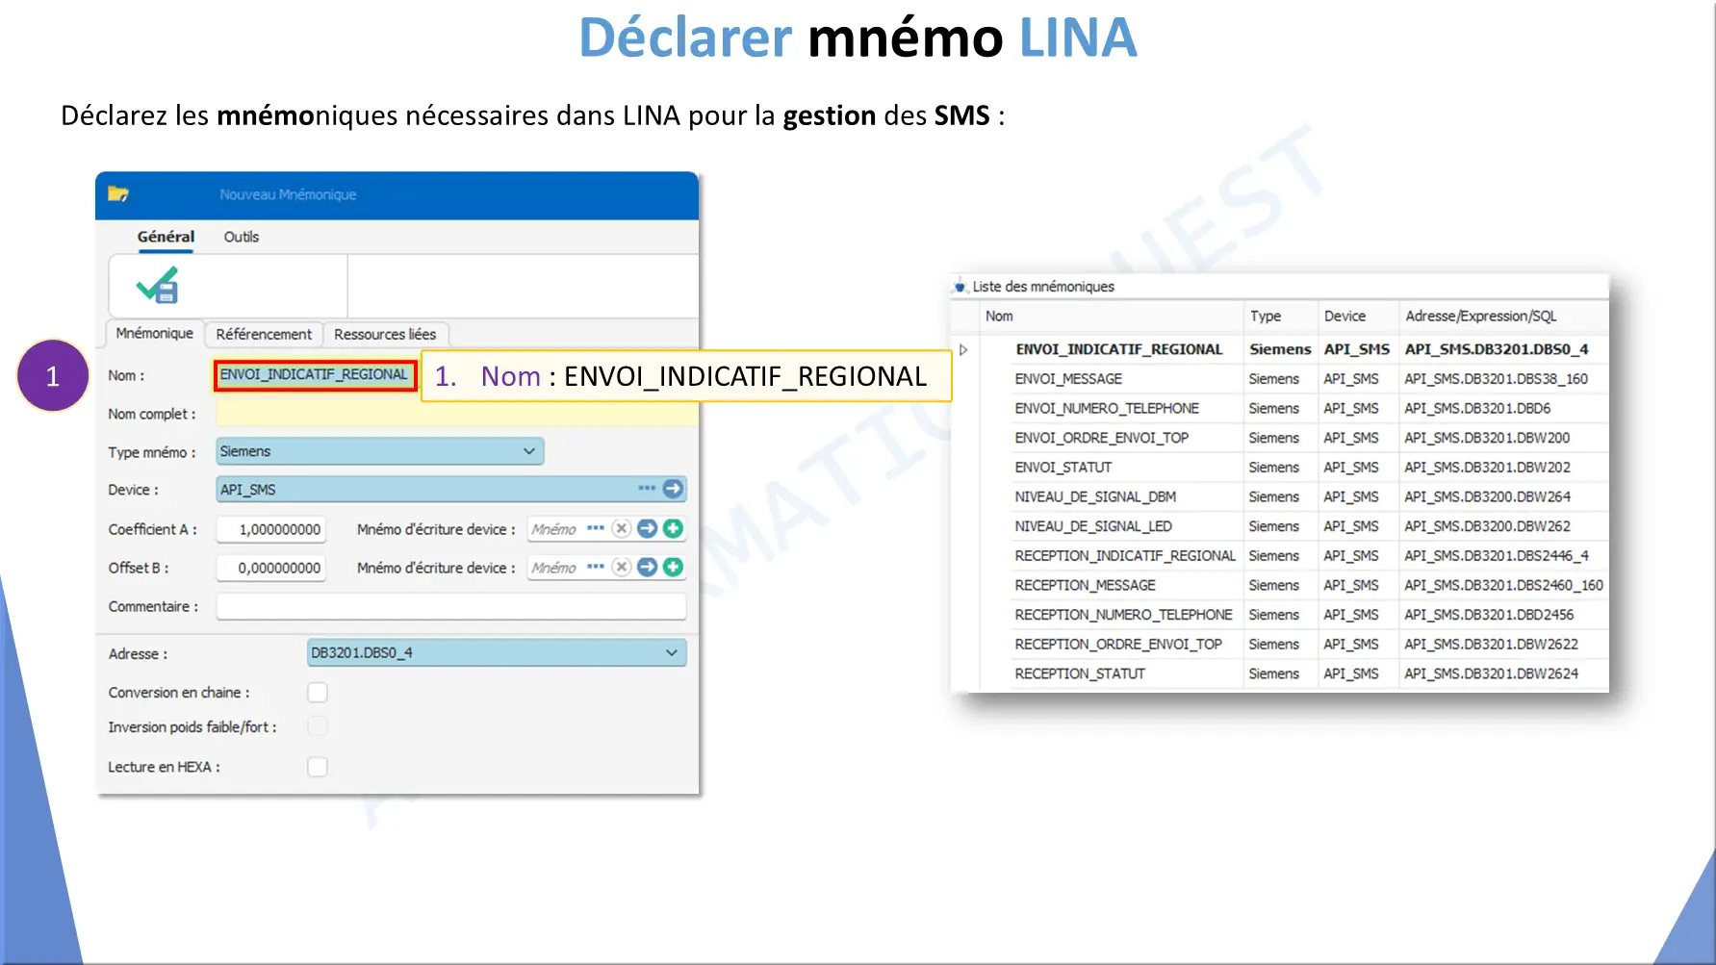The width and height of the screenshot is (1716, 965).
Task: Enable the Conversion en chaine checkbox
Action: (x=317, y=693)
